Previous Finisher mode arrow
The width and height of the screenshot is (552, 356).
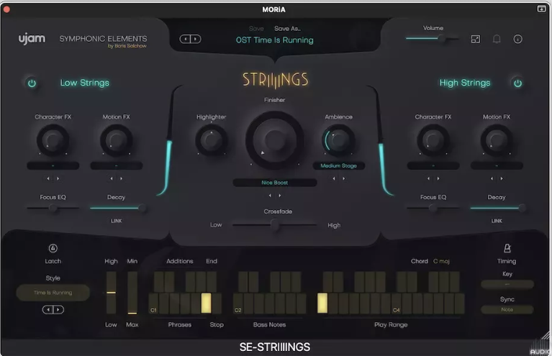tap(270, 196)
